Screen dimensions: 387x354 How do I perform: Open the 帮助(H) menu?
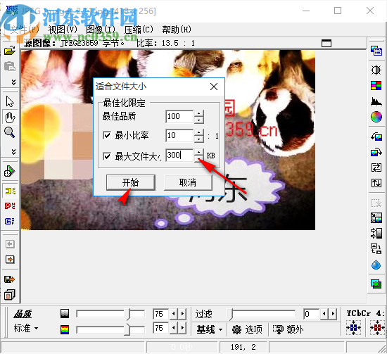(x=177, y=30)
